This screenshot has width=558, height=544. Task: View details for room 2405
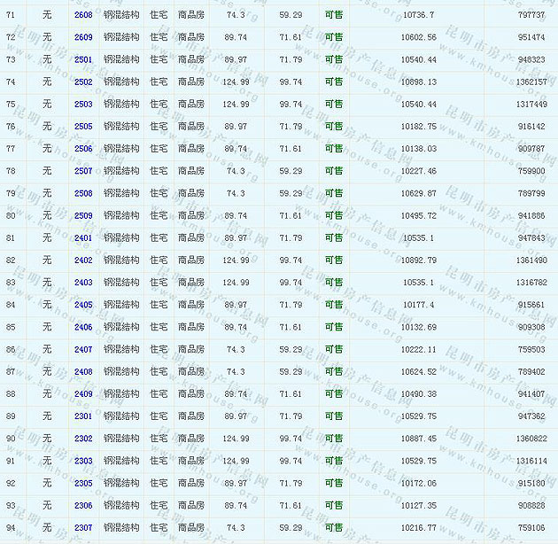coord(83,305)
